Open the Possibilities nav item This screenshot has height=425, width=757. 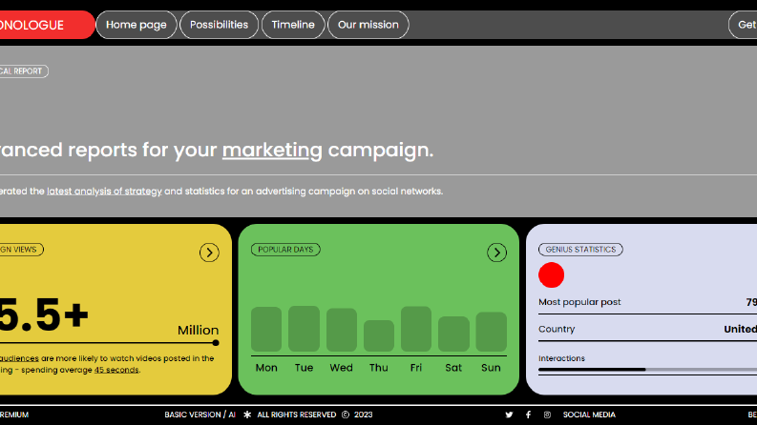[219, 25]
